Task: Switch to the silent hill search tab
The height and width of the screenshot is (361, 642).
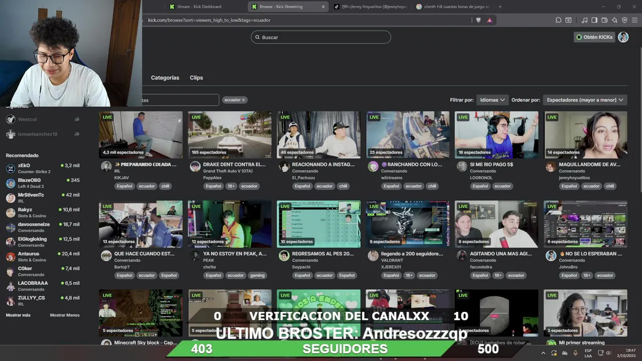Action: point(452,7)
